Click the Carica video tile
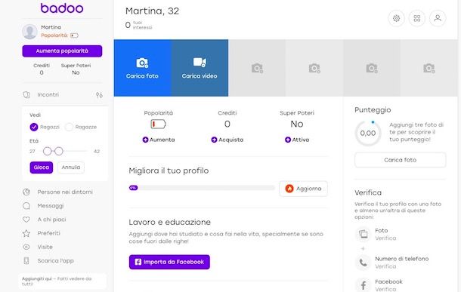Image resolution: width=461 pixels, height=292 pixels. (x=200, y=68)
